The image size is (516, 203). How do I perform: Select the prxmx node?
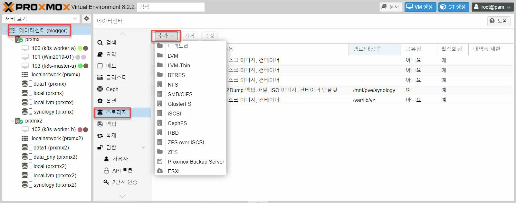tap(32, 39)
